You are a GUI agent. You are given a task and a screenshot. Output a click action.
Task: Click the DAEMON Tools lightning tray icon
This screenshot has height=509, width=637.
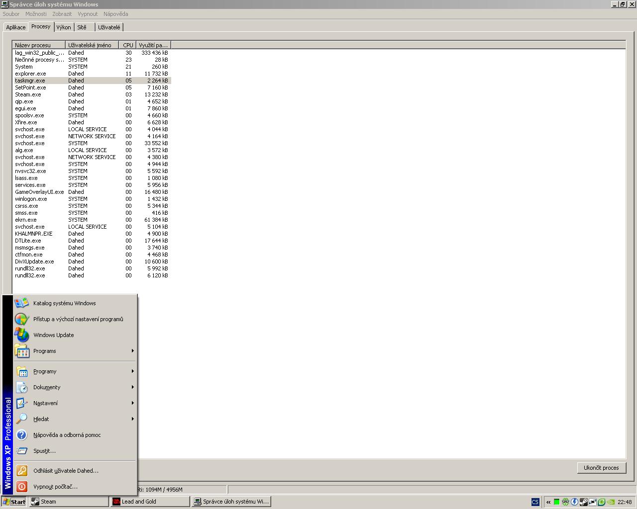(x=574, y=502)
